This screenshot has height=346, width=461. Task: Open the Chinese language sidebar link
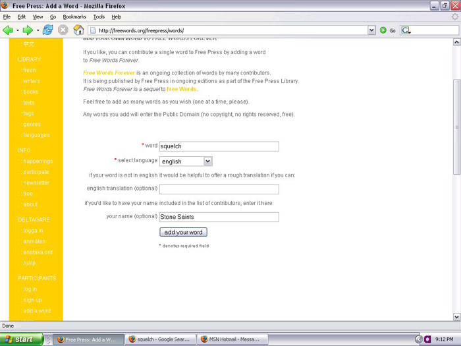pyautogui.click(x=28, y=44)
